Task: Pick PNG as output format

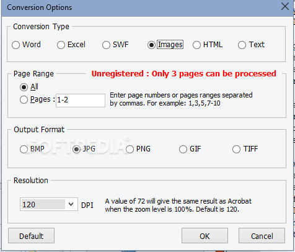Action: [x=138, y=149]
